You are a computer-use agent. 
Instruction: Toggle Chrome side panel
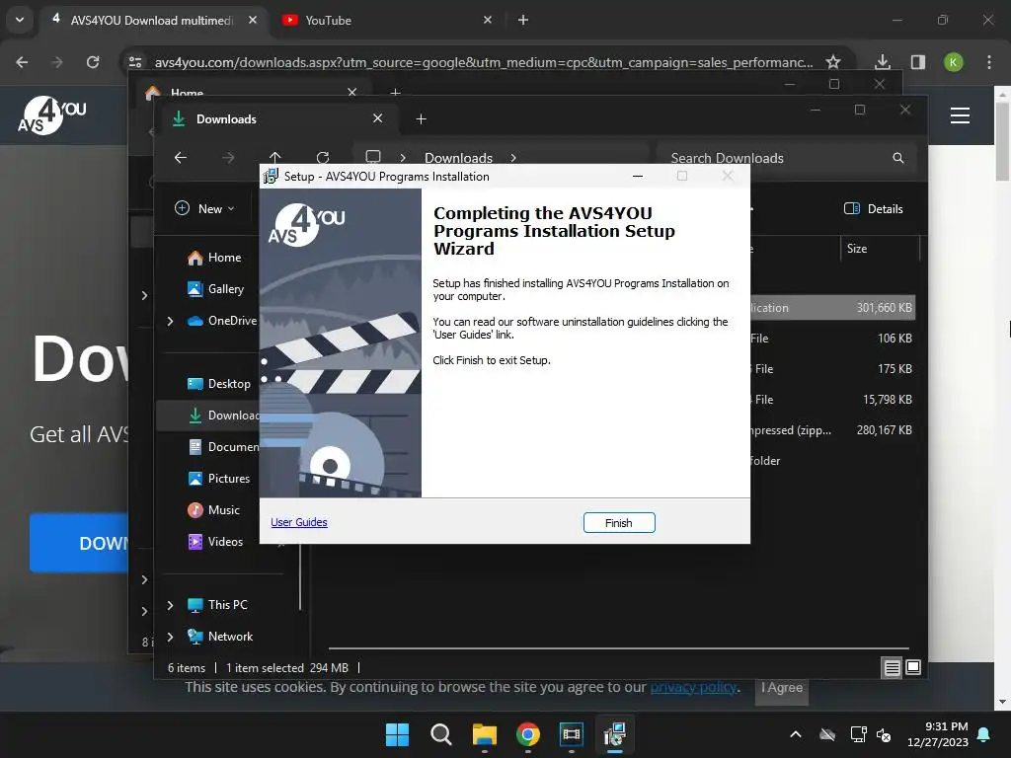pos(918,62)
